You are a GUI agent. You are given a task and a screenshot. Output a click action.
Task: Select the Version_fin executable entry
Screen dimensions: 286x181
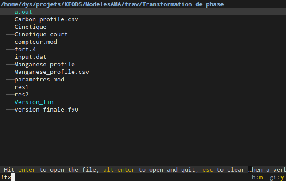(x=34, y=102)
